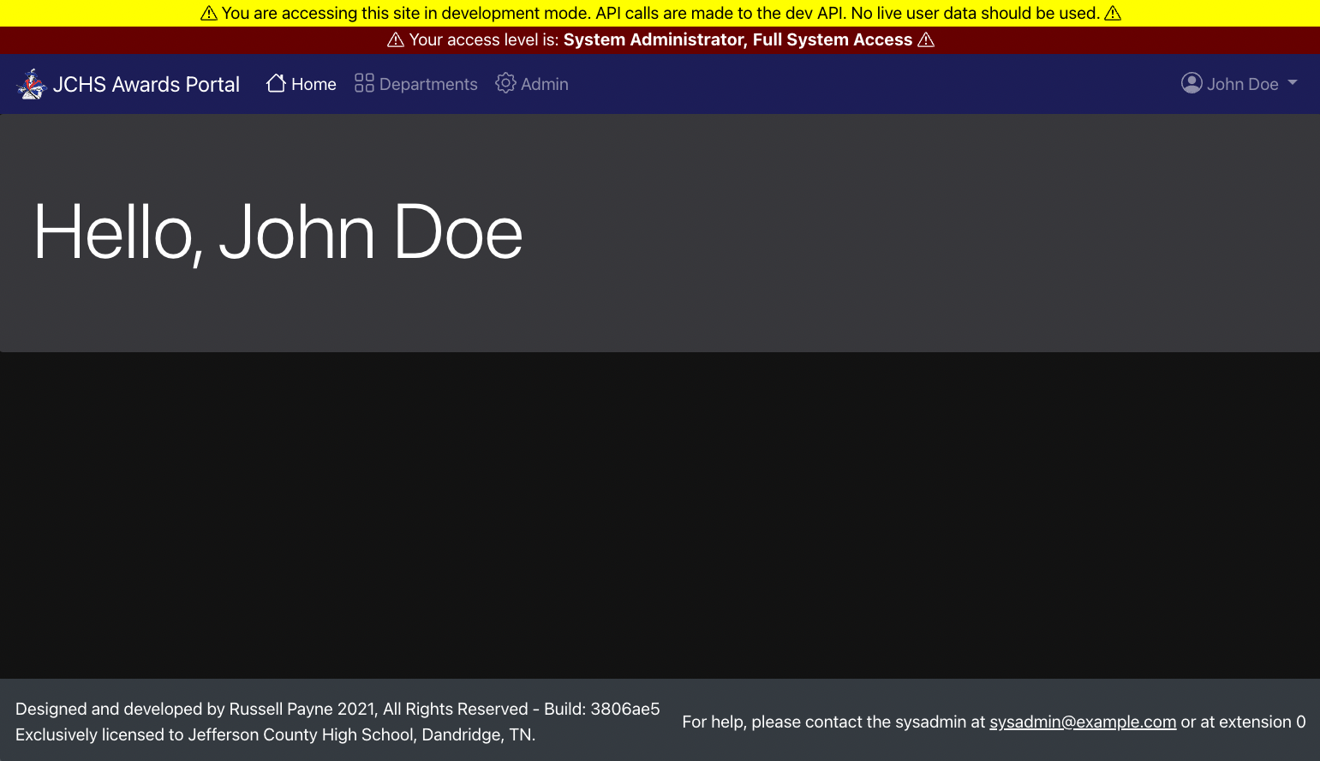The height and width of the screenshot is (761, 1320).
Task: Click the Admin gear icon
Action: (505, 83)
